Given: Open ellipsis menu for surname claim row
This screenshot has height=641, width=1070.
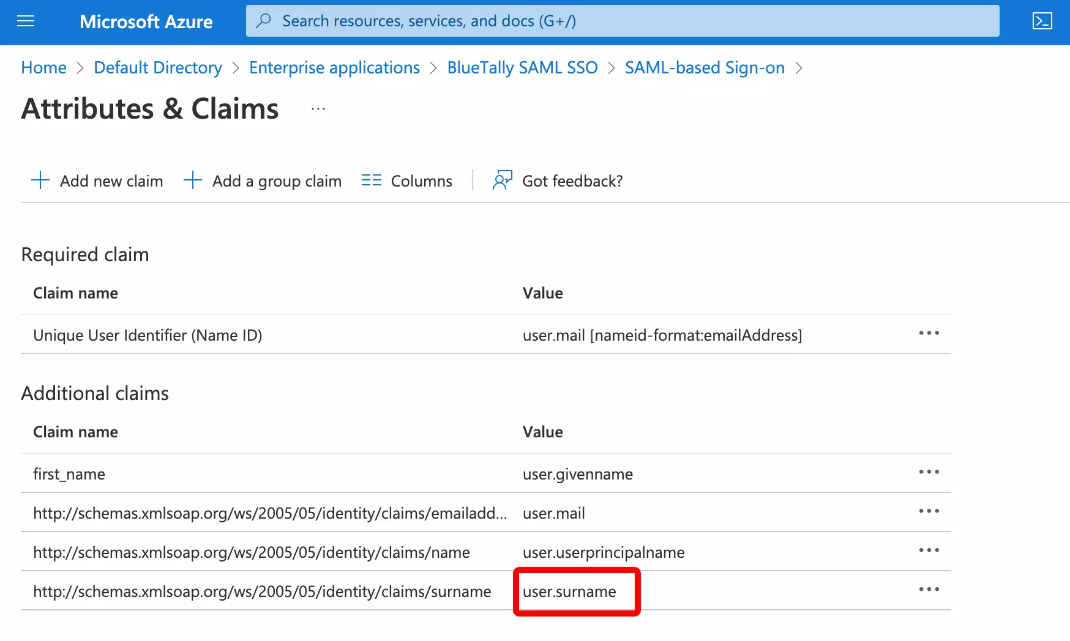Looking at the screenshot, I should [x=929, y=590].
